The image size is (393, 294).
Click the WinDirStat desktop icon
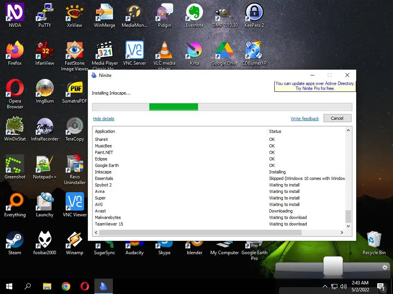[15, 129]
